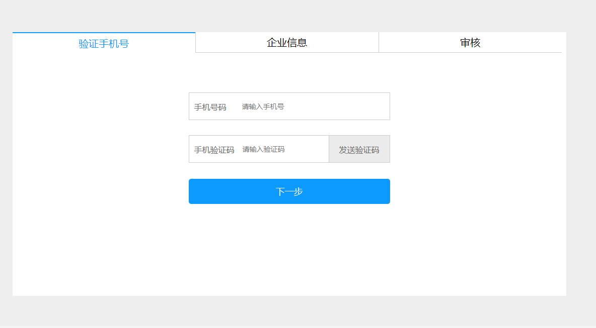Click the 请输入验证码 placeholder text
596x328 pixels.
point(263,149)
